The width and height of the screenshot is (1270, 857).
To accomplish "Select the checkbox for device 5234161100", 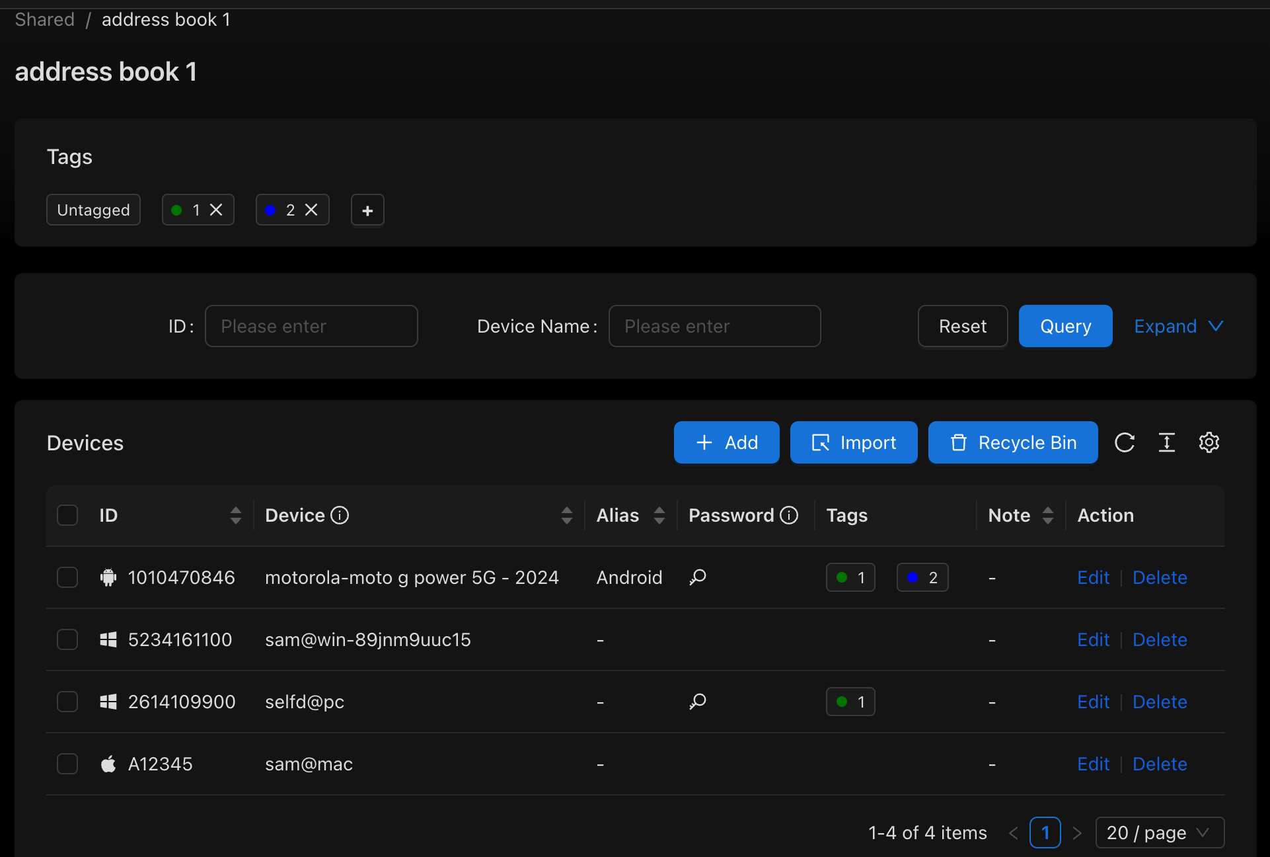I will [67, 639].
